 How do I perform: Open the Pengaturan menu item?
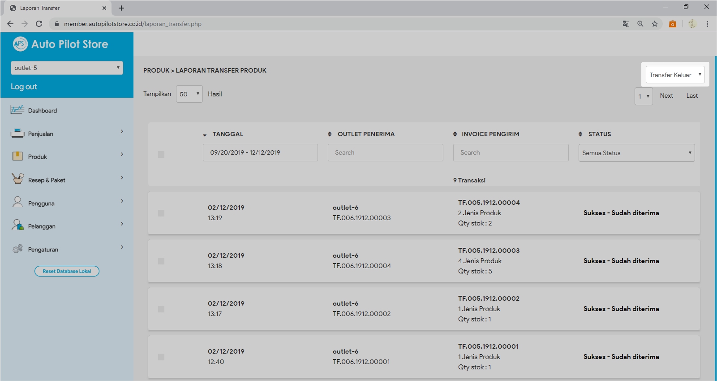43,250
